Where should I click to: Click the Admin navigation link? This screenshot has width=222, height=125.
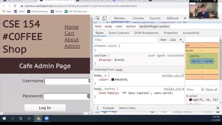[72, 46]
